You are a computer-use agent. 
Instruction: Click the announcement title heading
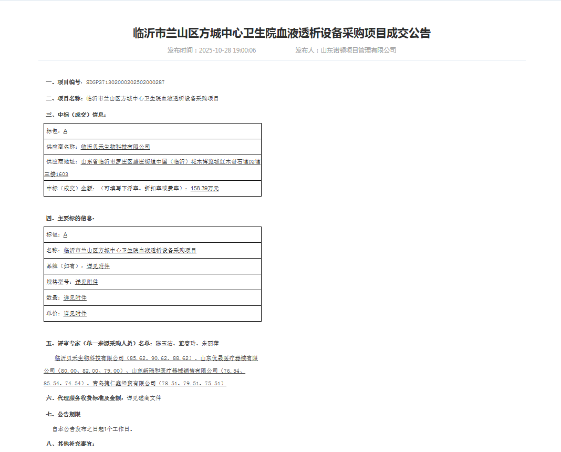282,33
